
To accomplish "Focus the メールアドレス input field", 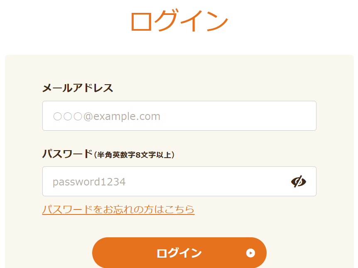I will (x=179, y=116).
